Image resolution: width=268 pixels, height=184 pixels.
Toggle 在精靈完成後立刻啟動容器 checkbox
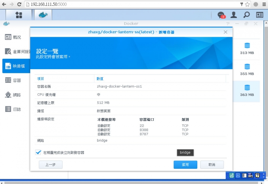(x=38, y=152)
